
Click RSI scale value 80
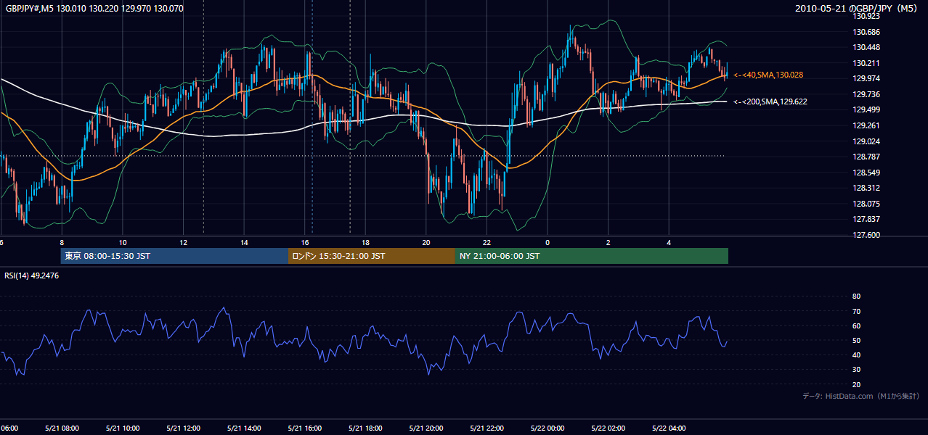(x=856, y=297)
